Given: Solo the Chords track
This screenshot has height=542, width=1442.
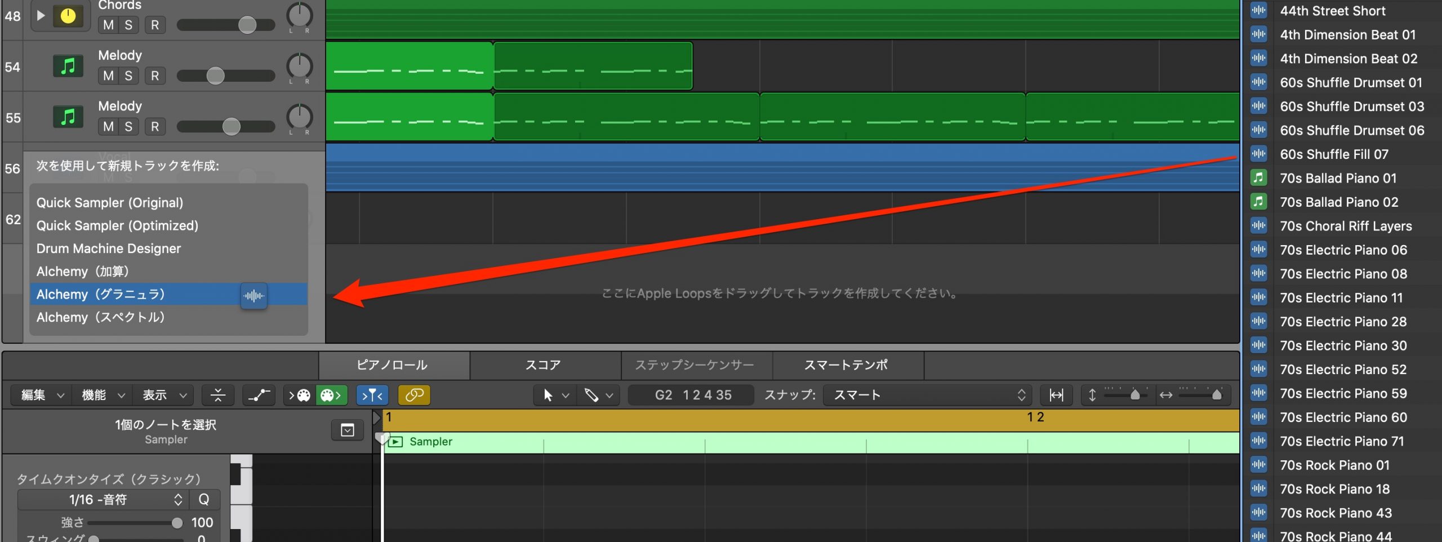Looking at the screenshot, I should point(128,25).
